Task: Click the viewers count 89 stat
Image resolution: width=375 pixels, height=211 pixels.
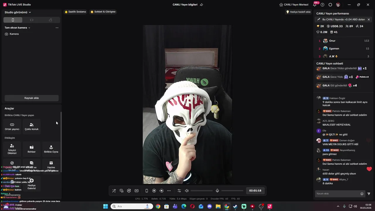Action: click(x=349, y=26)
